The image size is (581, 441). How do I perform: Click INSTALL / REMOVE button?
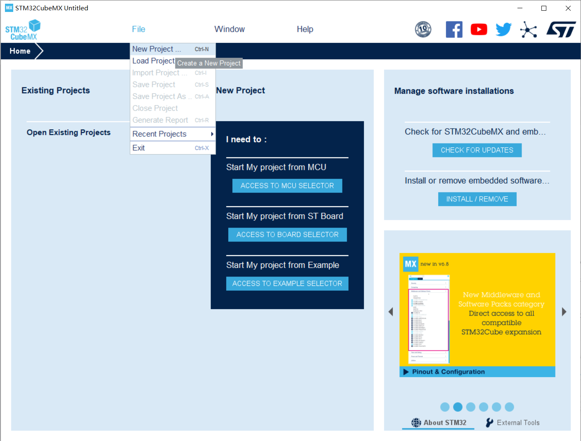(x=477, y=199)
